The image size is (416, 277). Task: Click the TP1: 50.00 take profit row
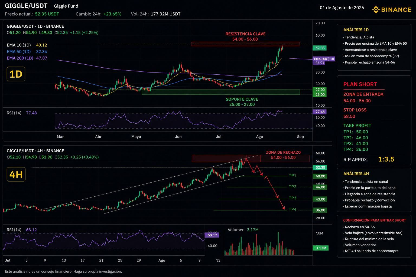[x=356, y=132]
